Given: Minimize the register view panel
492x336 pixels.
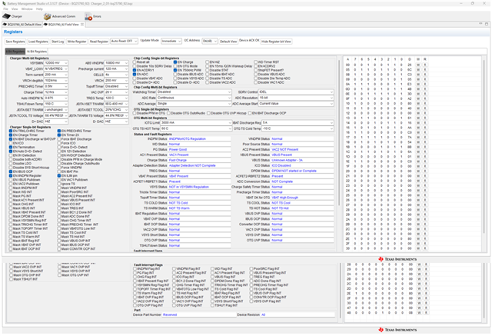Looking at the screenshot, I should pos(480,24).
